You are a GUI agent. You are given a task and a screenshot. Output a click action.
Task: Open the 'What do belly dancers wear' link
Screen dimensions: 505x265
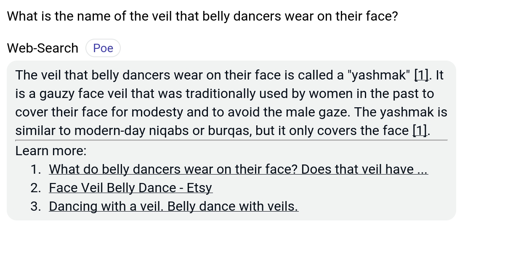pyautogui.click(x=238, y=169)
